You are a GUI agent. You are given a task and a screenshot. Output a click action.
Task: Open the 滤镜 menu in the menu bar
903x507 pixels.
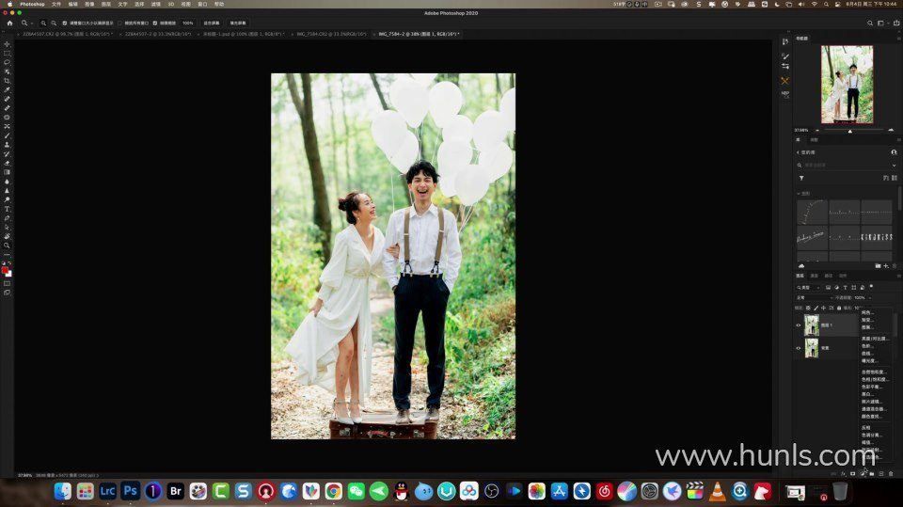point(155,4)
